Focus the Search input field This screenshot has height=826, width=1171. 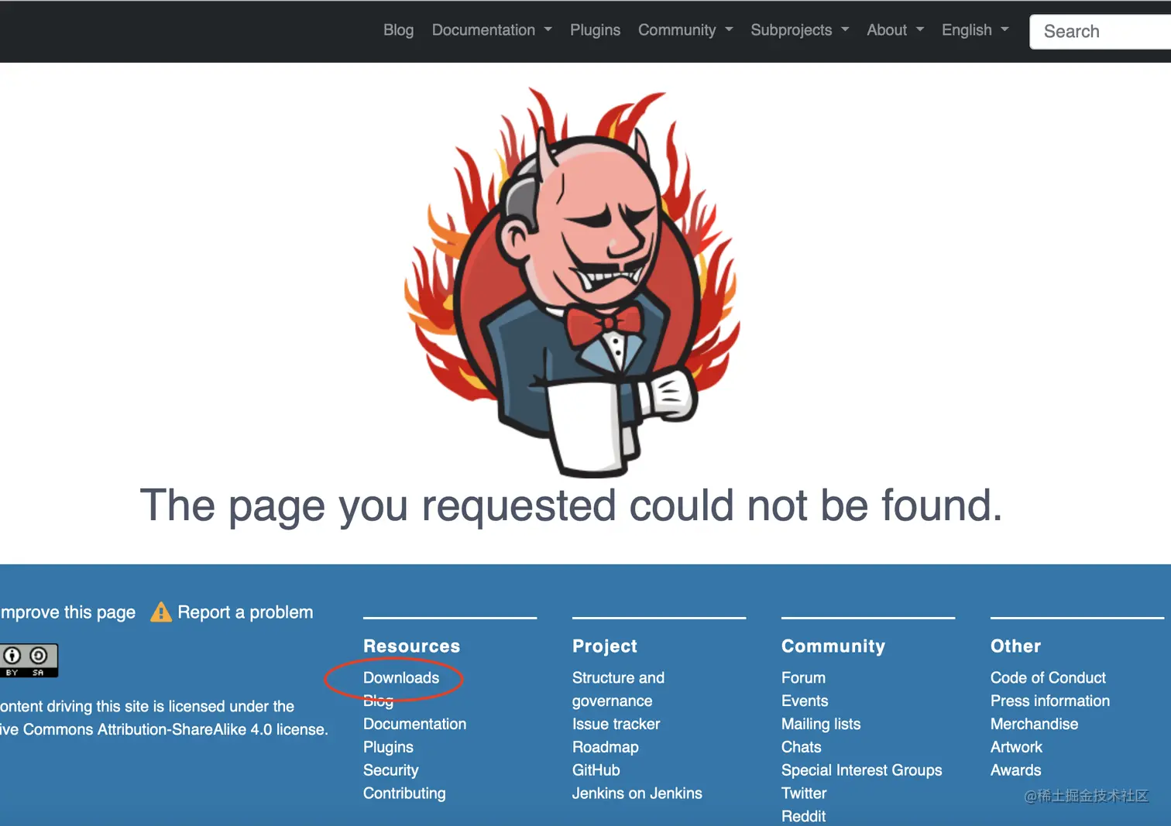tap(1101, 32)
